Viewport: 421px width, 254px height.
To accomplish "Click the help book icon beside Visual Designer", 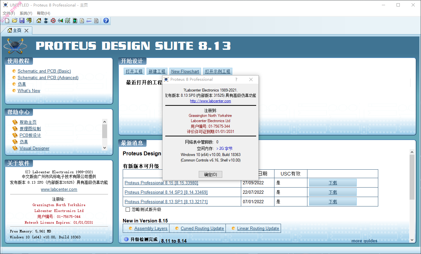I will click(x=15, y=148).
